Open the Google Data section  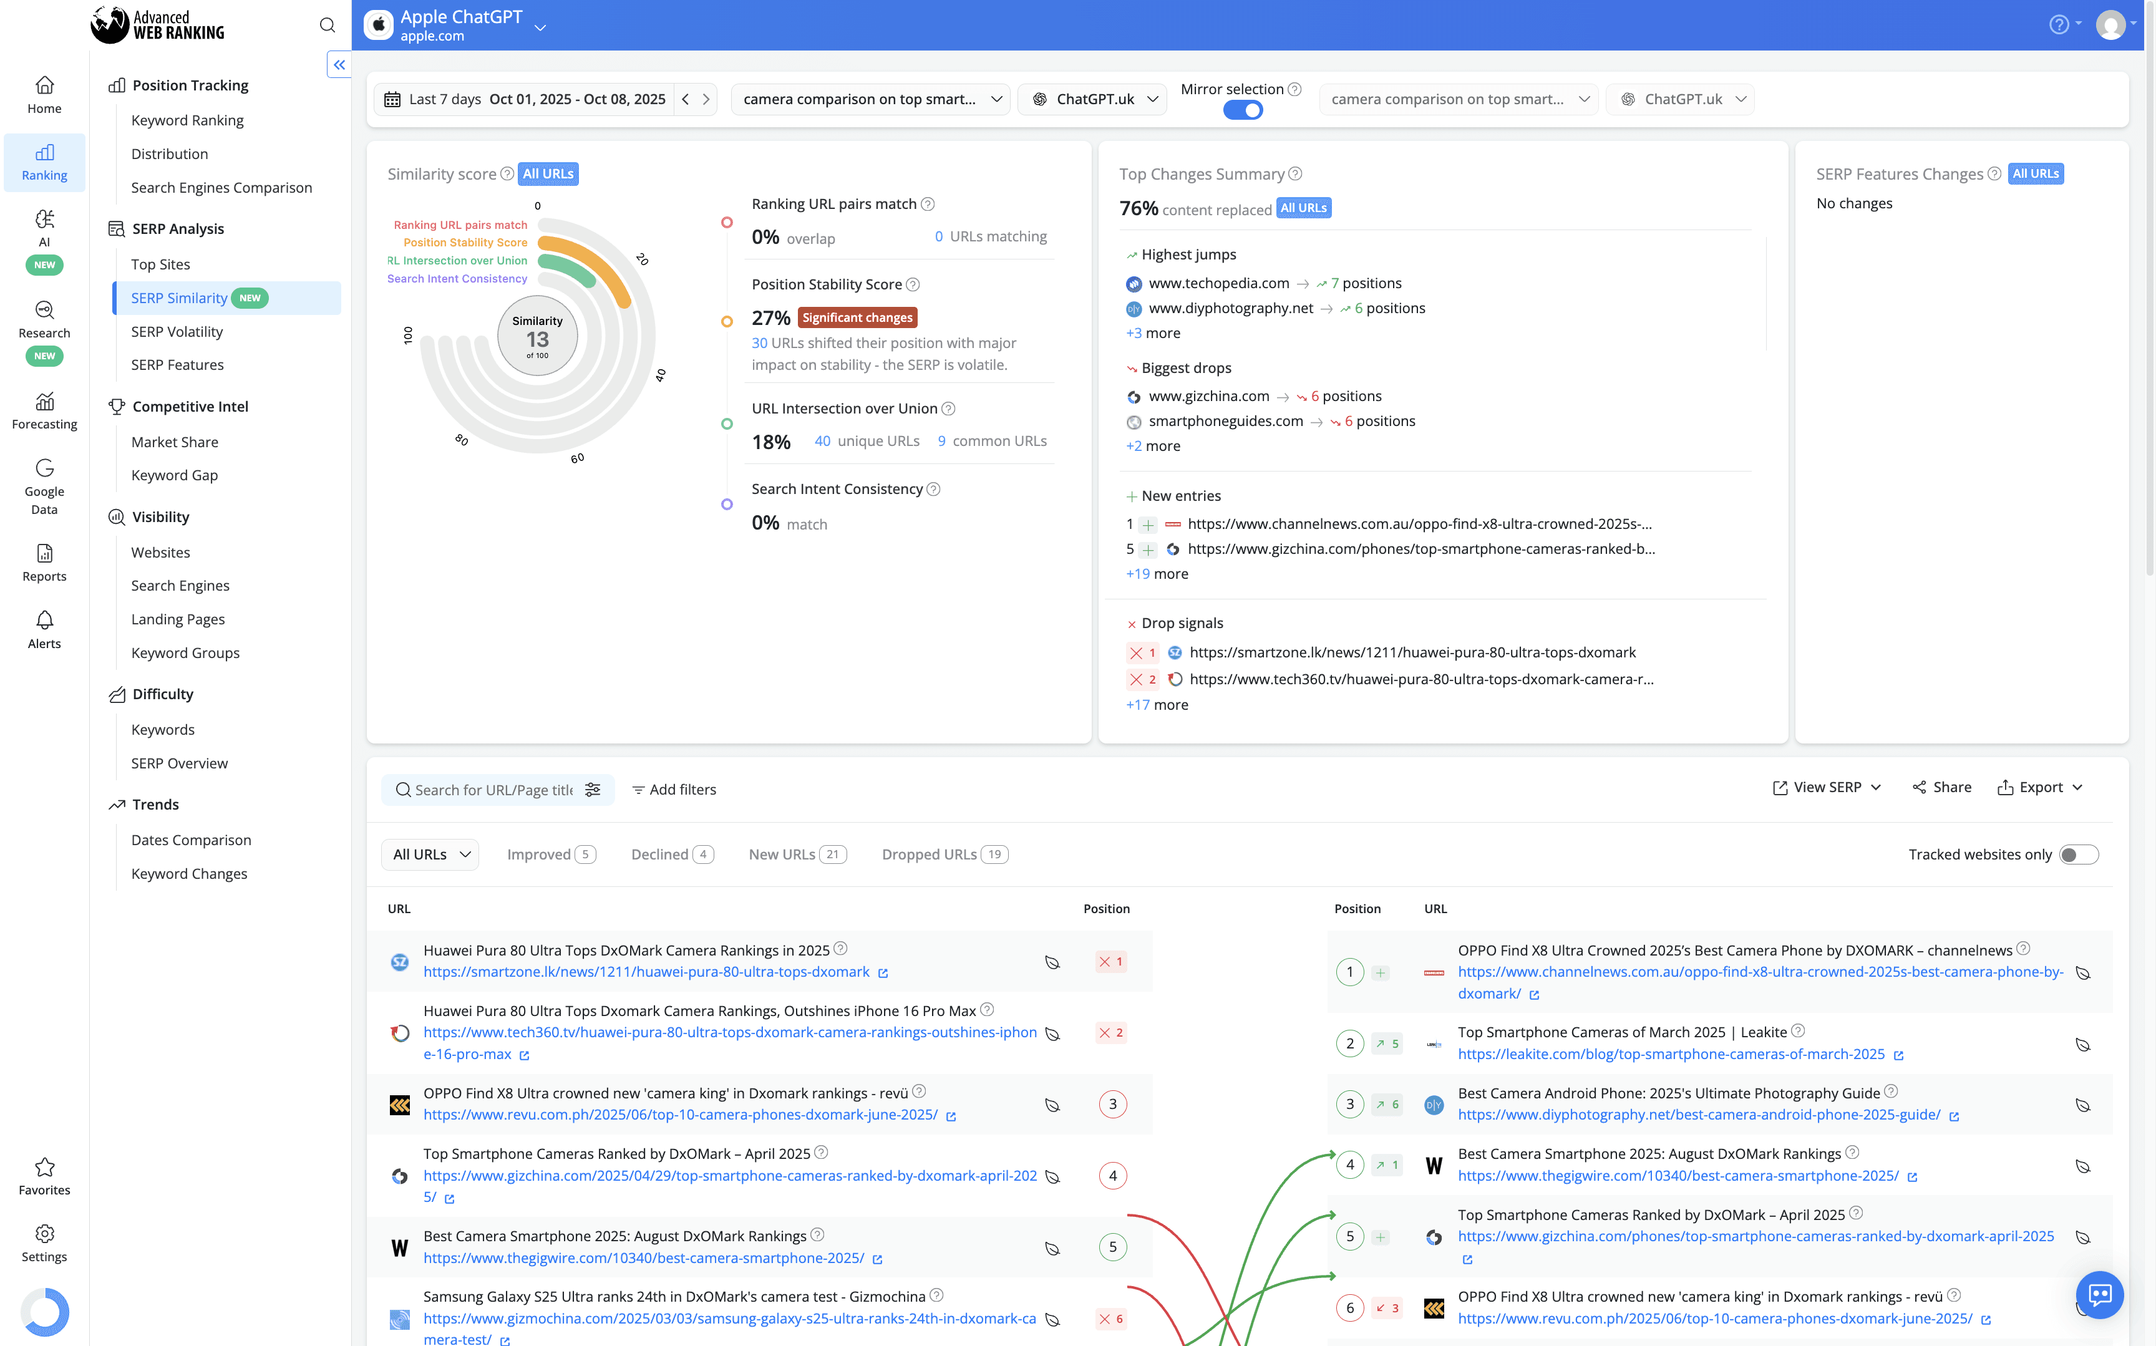[44, 487]
